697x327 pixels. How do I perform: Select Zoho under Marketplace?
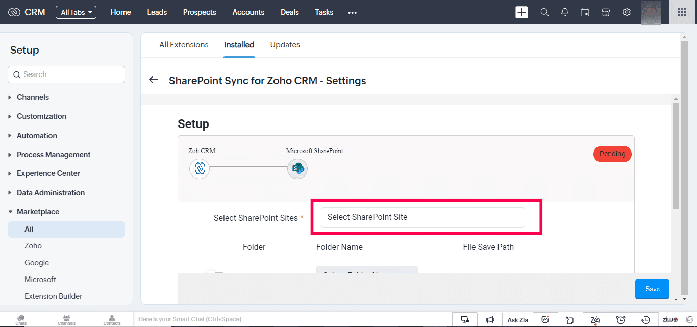pos(33,246)
